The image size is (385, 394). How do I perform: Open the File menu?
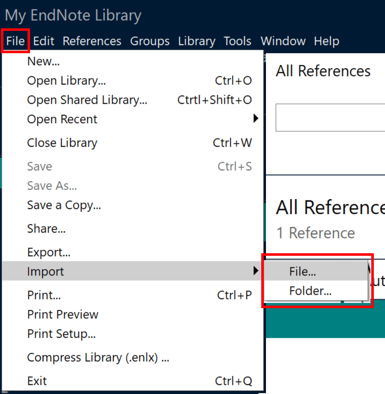point(15,41)
